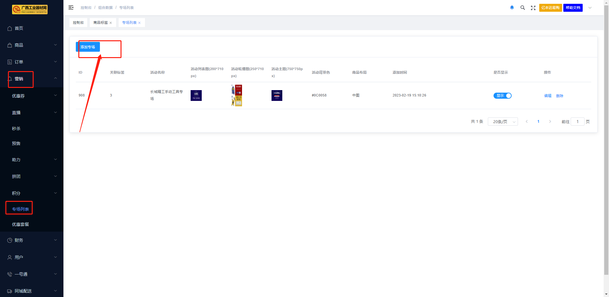
Task: Select 专场列表 in the sidebar
Action: [20, 209]
